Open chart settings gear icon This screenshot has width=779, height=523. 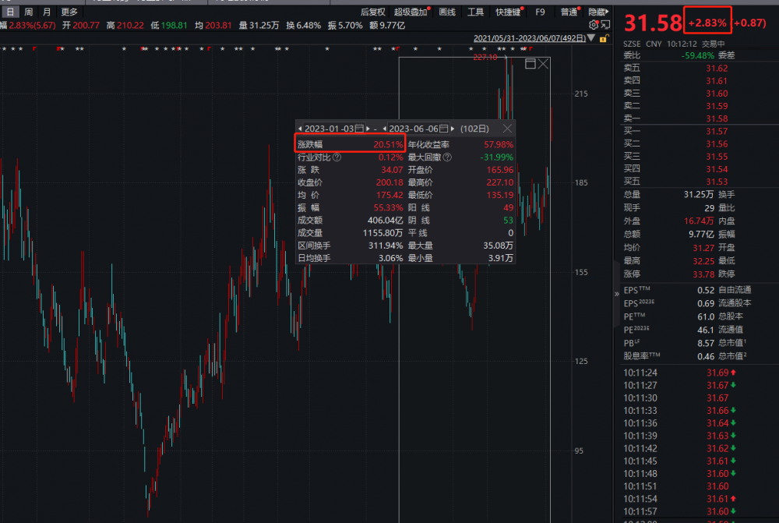[593, 24]
